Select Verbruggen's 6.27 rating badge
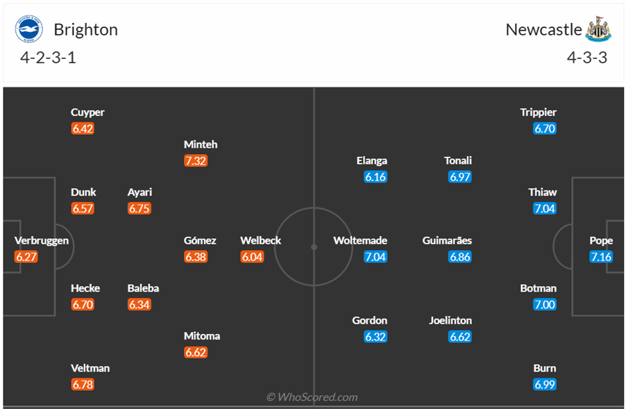The width and height of the screenshot is (626, 409). [x=26, y=257]
